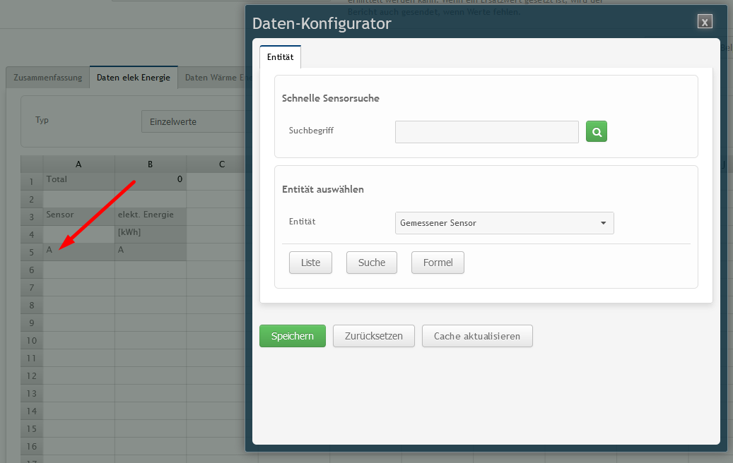Click the green search magnifier icon

coord(597,131)
